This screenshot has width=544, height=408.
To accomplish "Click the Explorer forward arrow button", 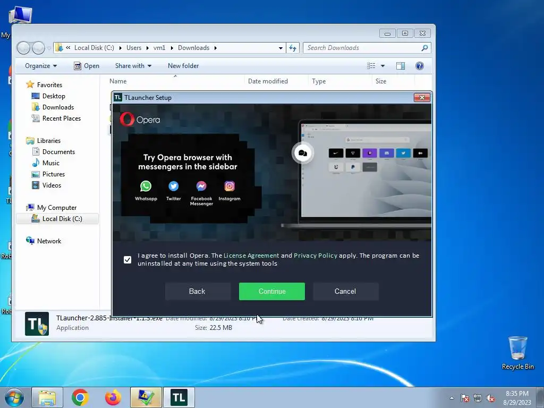I will coord(38,48).
